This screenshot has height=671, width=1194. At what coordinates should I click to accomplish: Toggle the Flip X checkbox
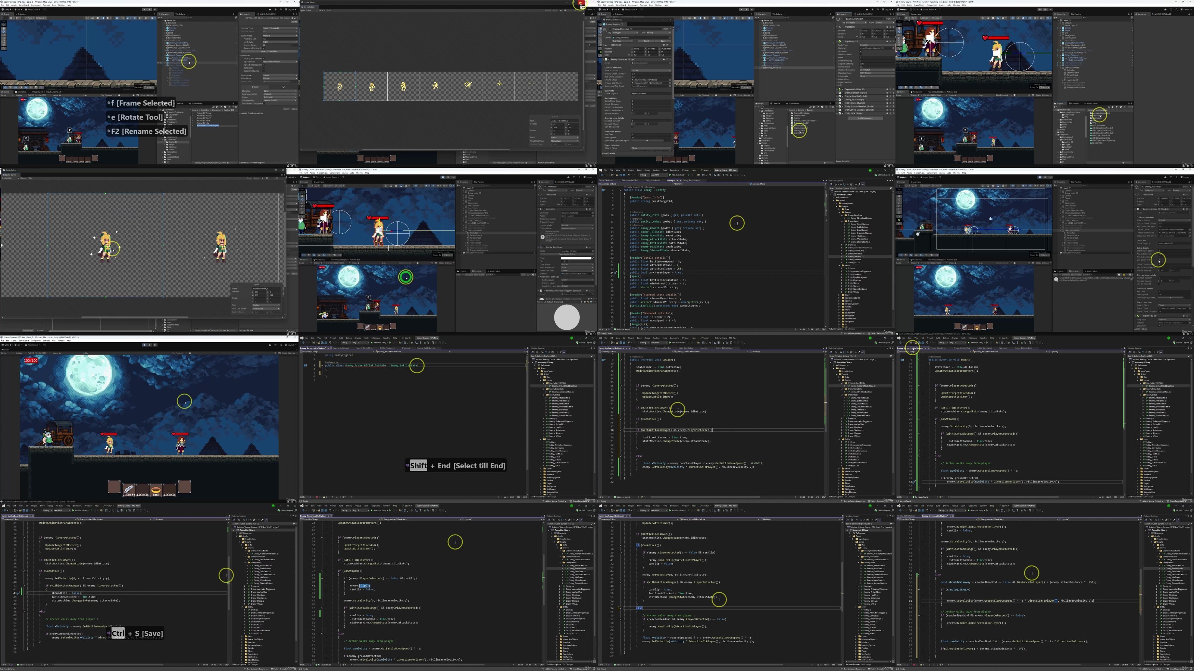563,262
